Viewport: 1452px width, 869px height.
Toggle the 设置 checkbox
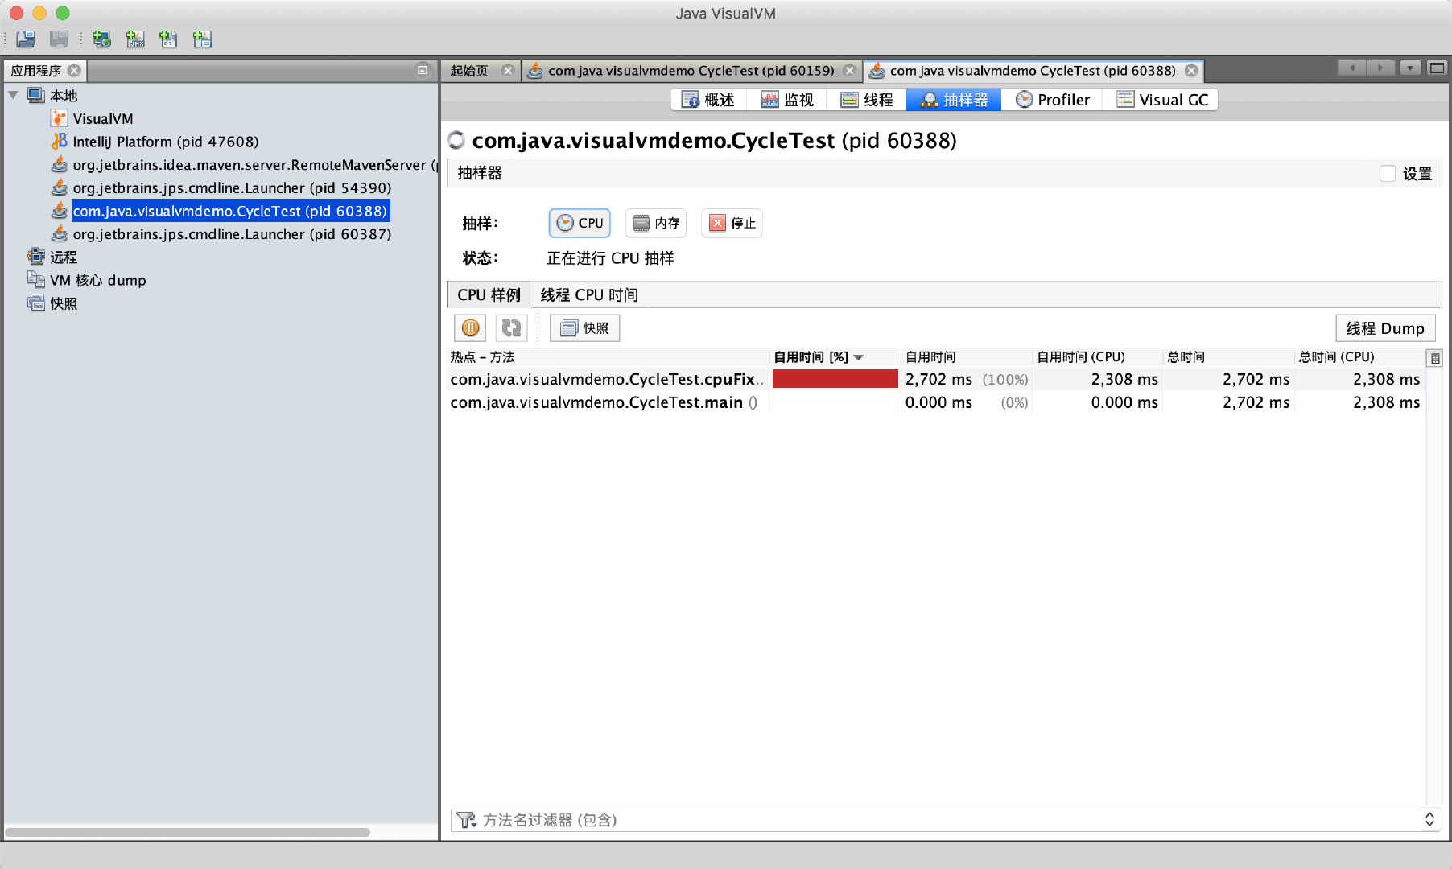pyautogui.click(x=1388, y=174)
